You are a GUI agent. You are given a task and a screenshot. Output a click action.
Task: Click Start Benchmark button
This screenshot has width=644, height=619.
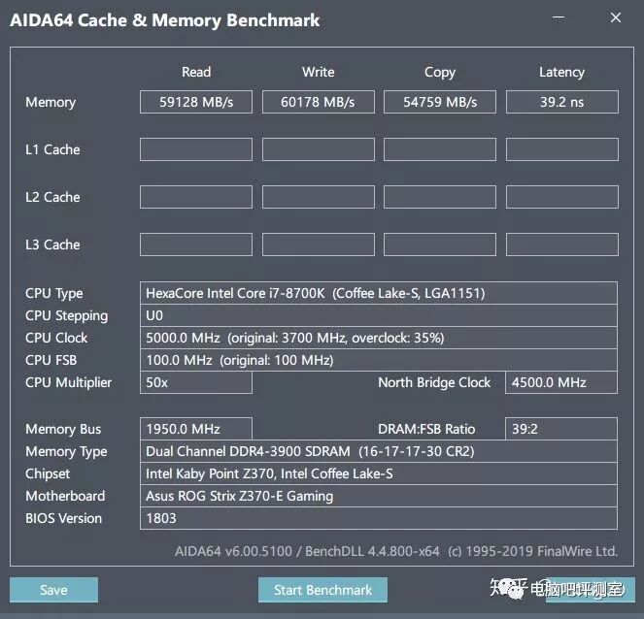click(322, 590)
